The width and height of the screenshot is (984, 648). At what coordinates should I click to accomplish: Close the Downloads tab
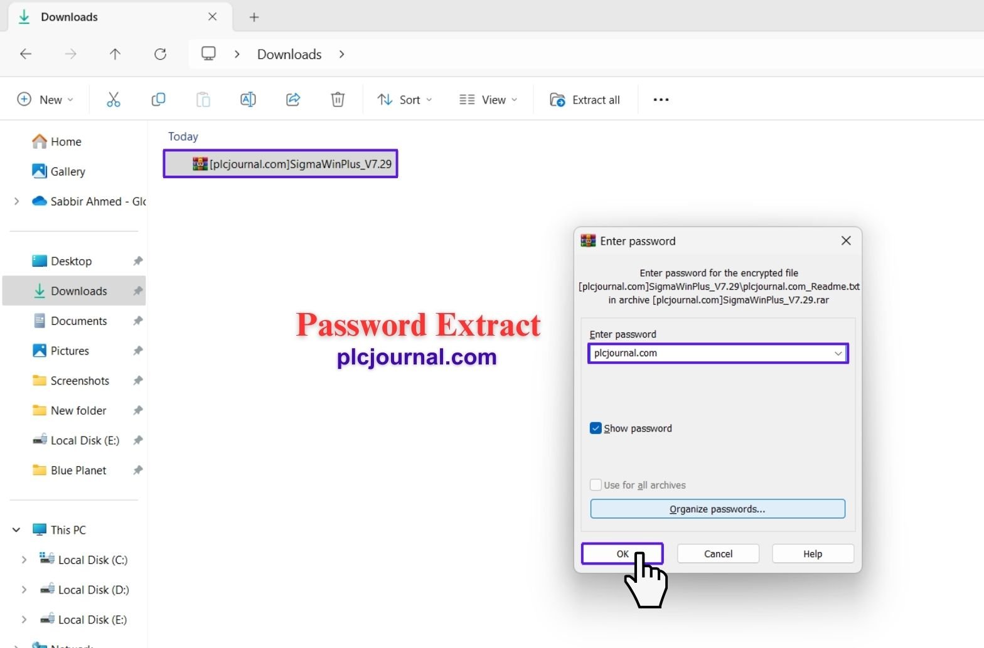[x=213, y=17]
